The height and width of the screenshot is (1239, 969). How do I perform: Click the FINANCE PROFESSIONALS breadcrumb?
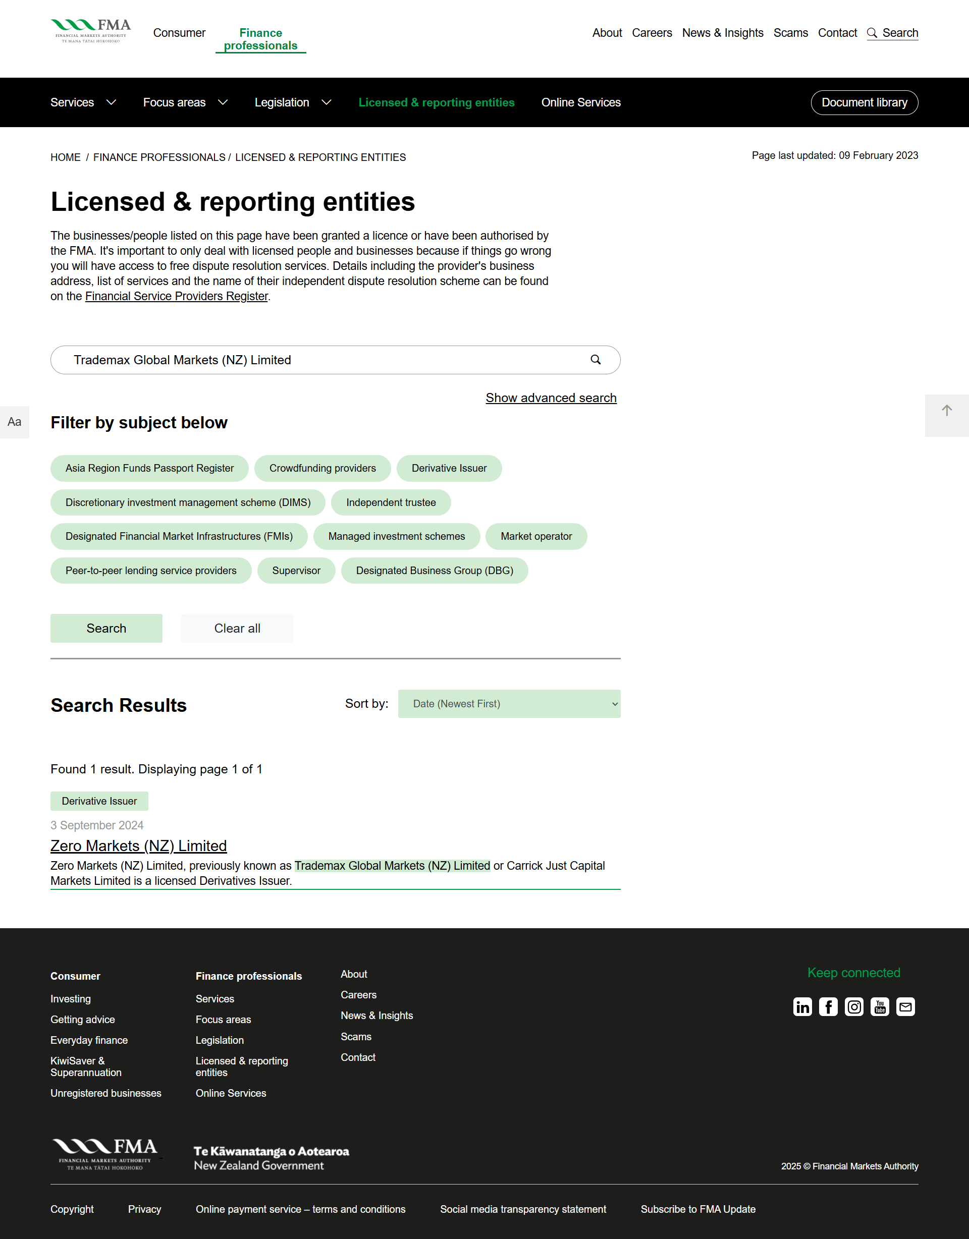pyautogui.click(x=159, y=157)
